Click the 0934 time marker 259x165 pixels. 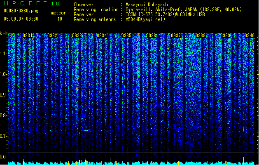102,35
